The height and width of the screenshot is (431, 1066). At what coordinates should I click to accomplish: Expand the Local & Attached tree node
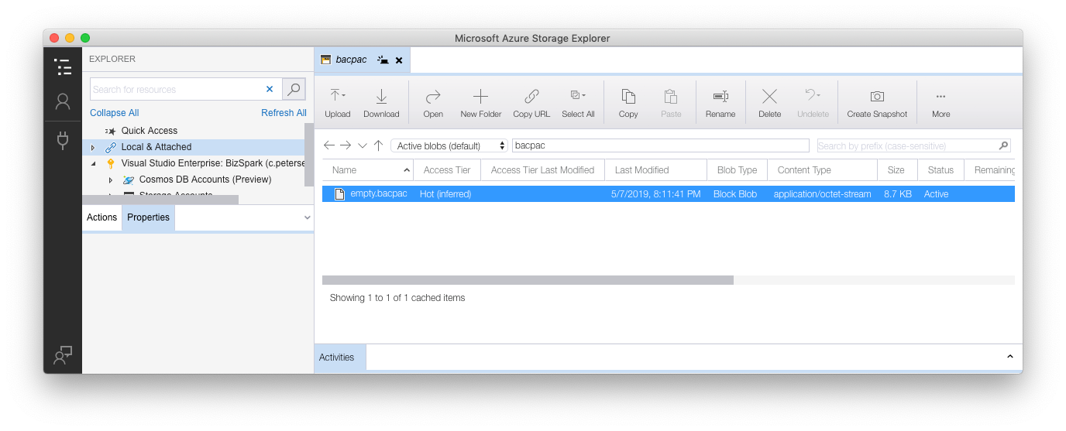click(93, 147)
